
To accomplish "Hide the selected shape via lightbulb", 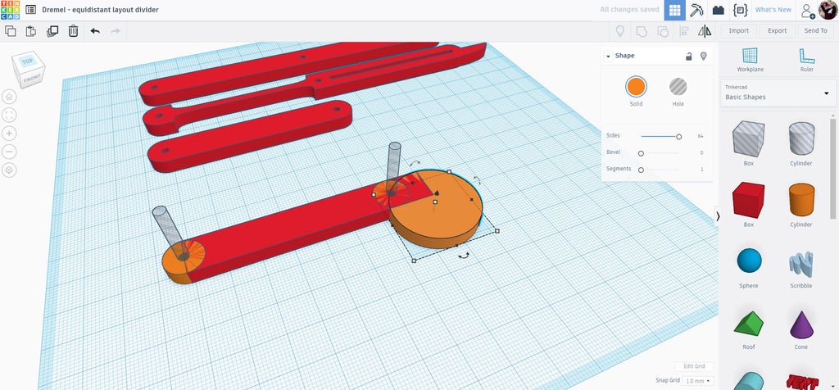I will pyautogui.click(x=704, y=56).
